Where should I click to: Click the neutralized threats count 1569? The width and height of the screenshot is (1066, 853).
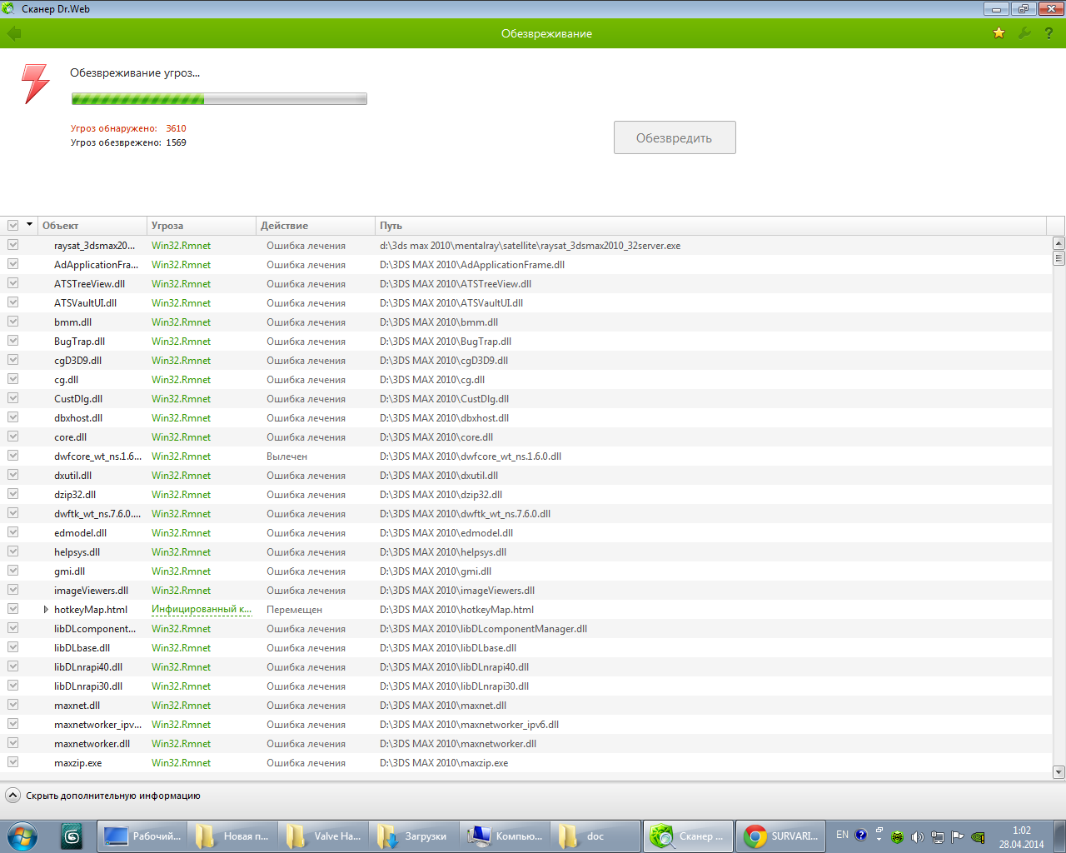(x=176, y=142)
